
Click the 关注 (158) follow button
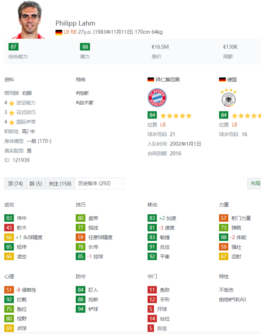[x=60, y=184]
